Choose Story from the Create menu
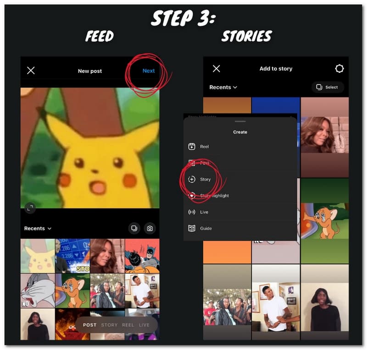 pyautogui.click(x=240, y=179)
